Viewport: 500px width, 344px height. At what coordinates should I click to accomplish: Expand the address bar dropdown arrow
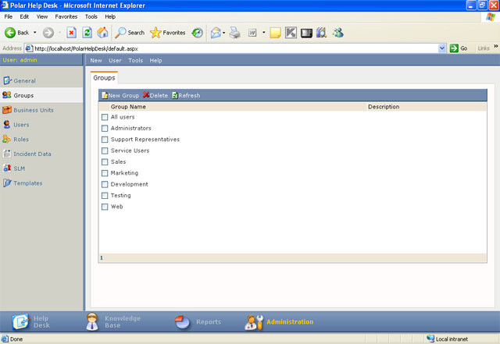(442, 48)
